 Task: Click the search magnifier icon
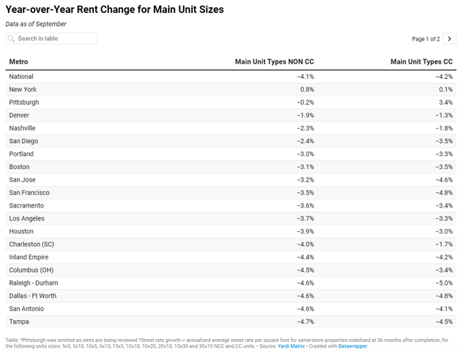coord(12,38)
